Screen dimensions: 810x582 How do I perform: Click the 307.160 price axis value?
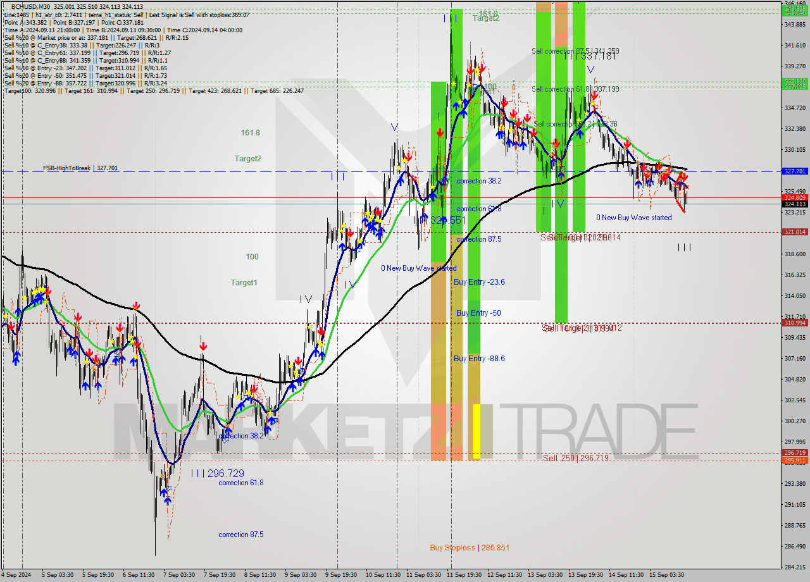(795, 359)
